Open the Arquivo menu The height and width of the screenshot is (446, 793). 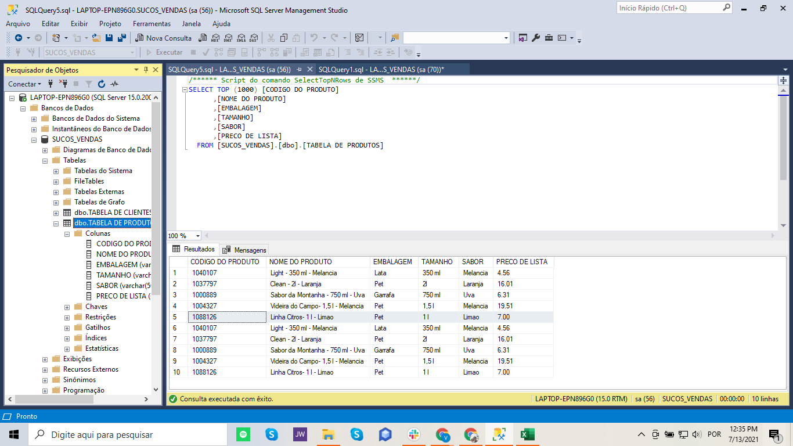(x=18, y=24)
